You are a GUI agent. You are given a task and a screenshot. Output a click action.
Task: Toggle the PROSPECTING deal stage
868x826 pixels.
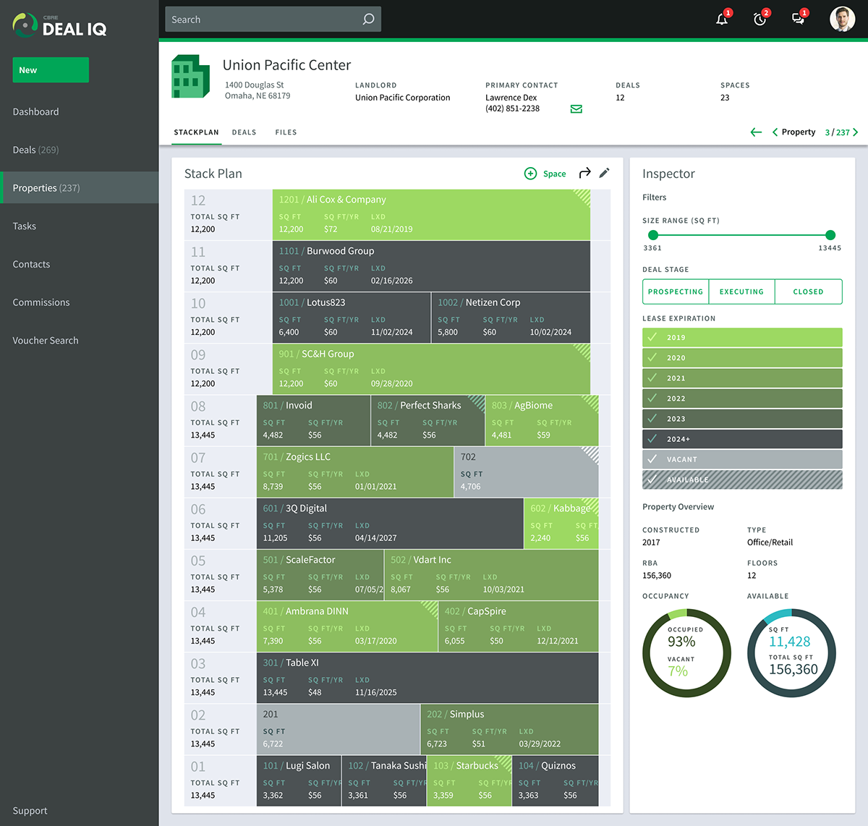(x=676, y=291)
